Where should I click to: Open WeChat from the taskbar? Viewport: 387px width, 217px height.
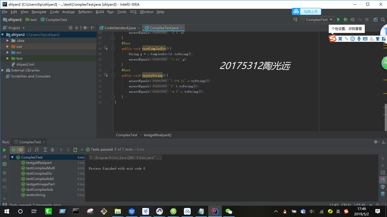pyautogui.click(x=229, y=211)
